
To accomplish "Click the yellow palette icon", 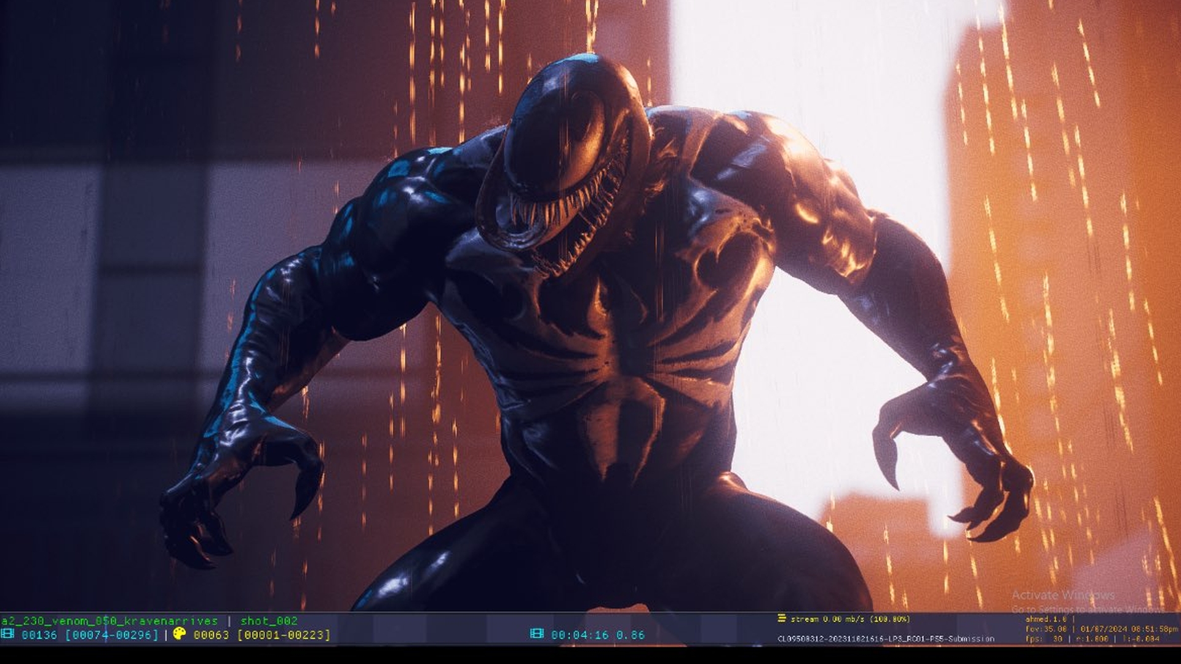I will [x=179, y=633].
